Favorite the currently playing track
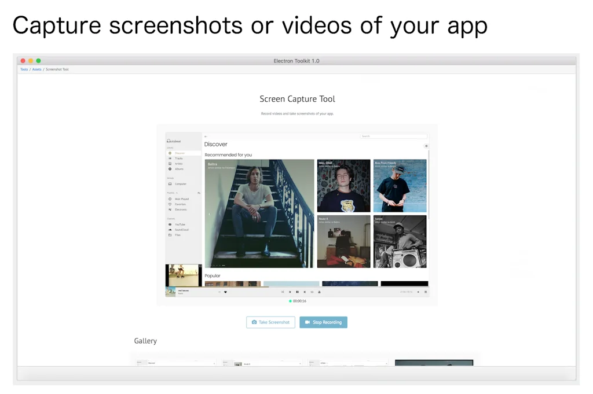Viewport: 593px width, 394px height. 225,292
